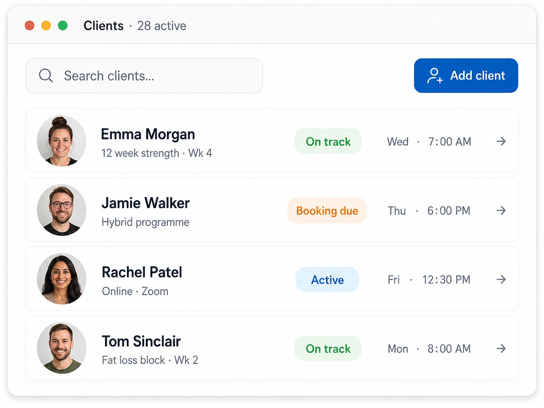Click the Wed · 7:00 AM session time
This screenshot has height=408, width=544.
(429, 142)
